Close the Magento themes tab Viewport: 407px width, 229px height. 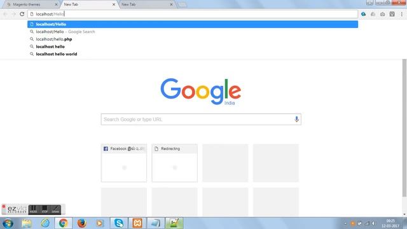click(x=56, y=4)
